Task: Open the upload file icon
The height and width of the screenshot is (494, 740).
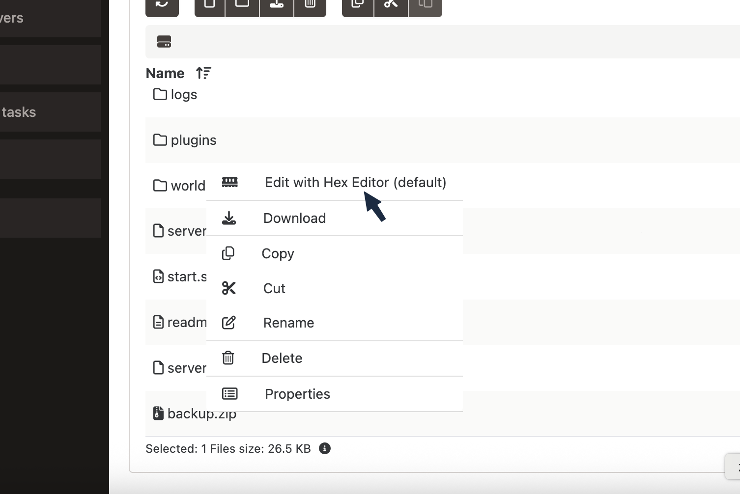Action: point(276,4)
